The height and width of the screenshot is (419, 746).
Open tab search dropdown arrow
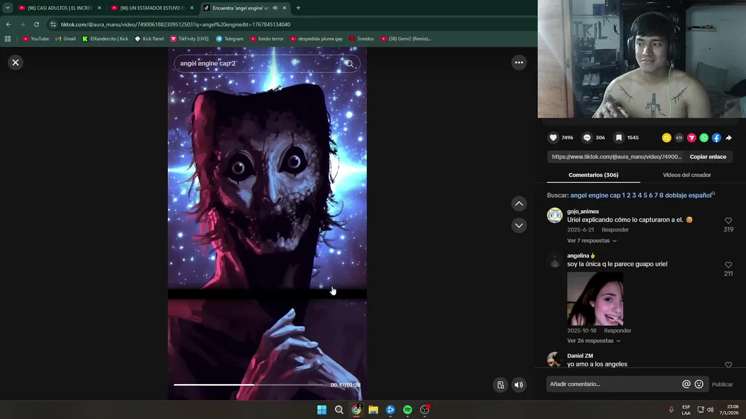7,8
